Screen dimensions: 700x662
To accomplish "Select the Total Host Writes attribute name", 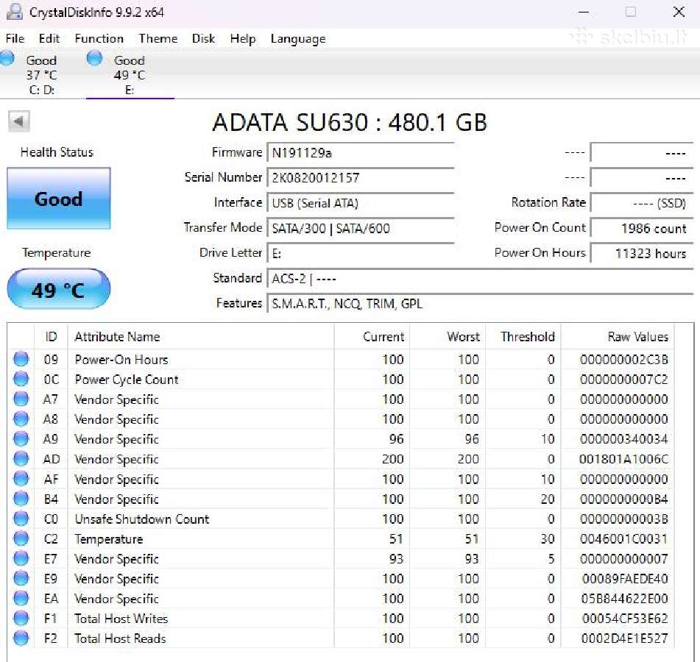I will 121,619.
